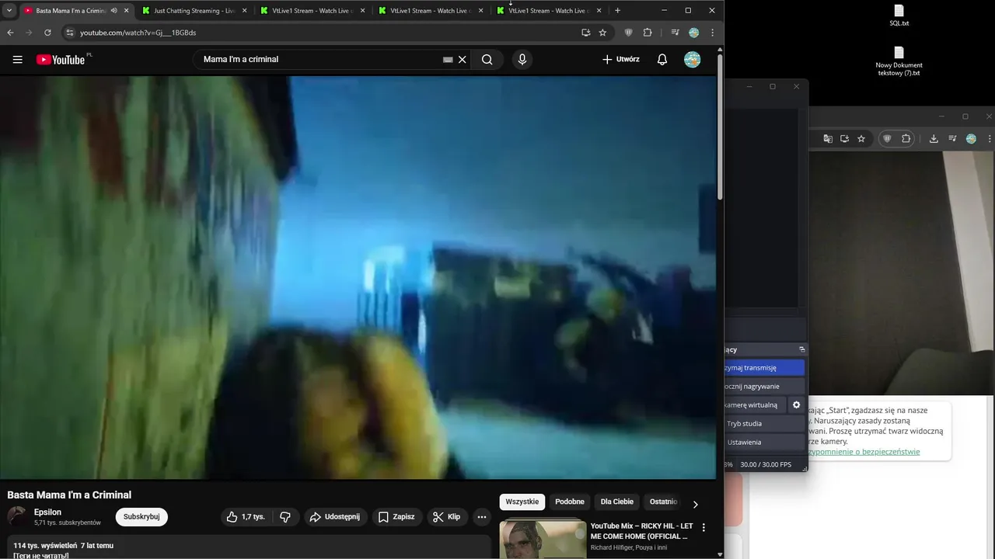Open downloads icon in the back Chrome window
This screenshot has width=995, height=559.
(x=934, y=139)
